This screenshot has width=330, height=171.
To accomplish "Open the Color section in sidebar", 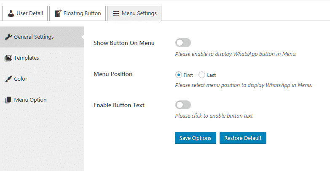I will click(42, 79).
